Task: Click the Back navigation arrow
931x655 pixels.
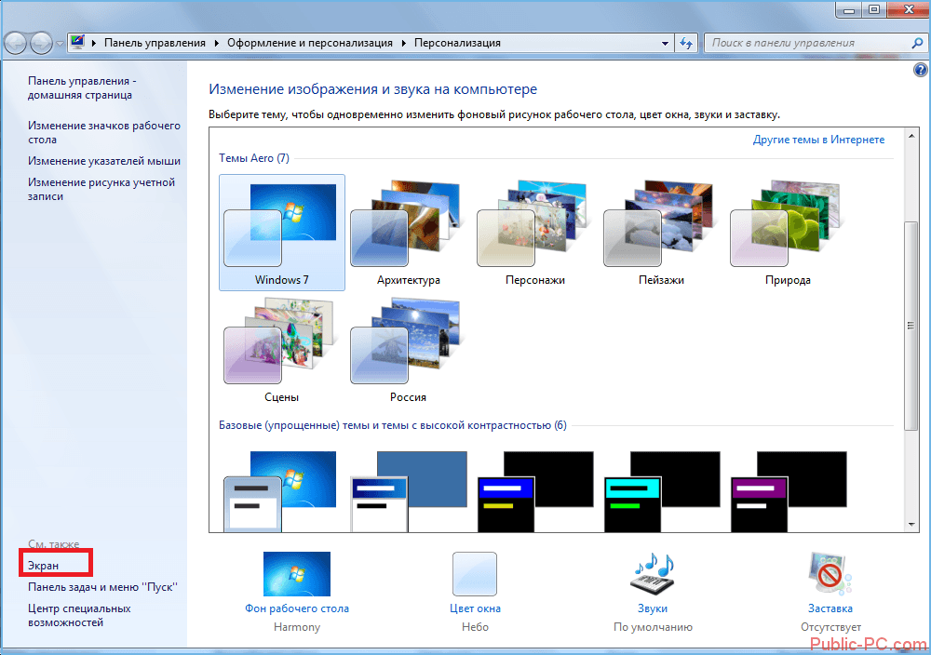Action: (x=17, y=43)
